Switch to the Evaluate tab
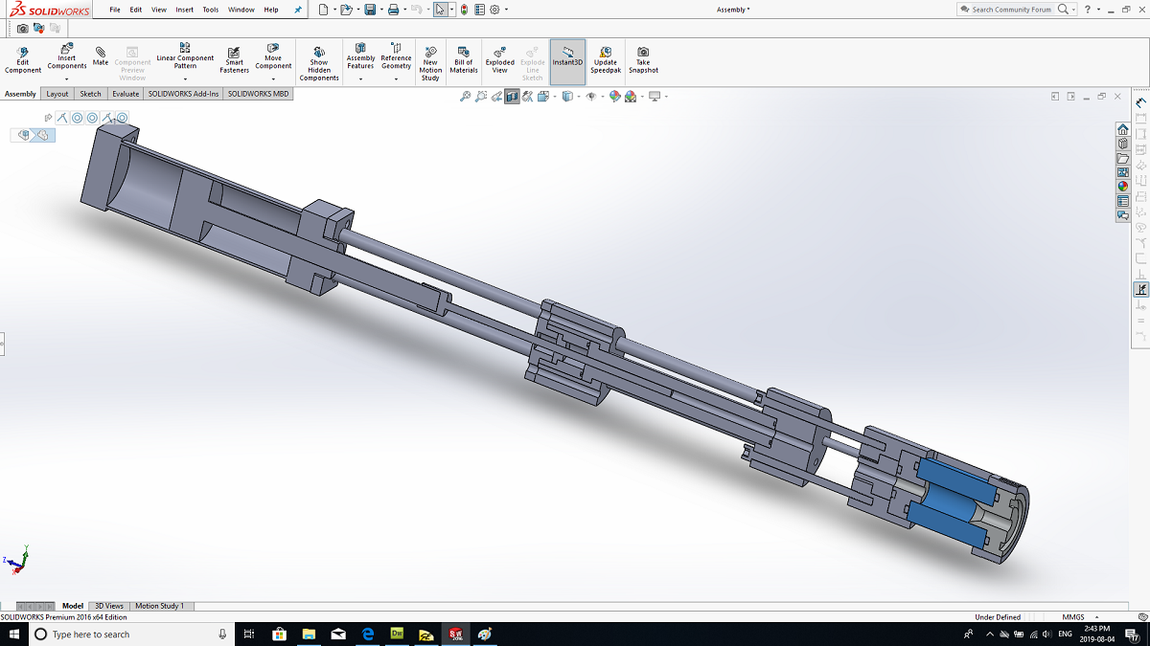1150x646 pixels. pos(126,94)
